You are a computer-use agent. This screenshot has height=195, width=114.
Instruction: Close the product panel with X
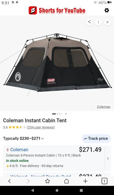108,22
